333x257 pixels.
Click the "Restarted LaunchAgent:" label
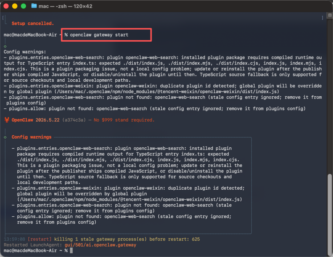[33, 245]
